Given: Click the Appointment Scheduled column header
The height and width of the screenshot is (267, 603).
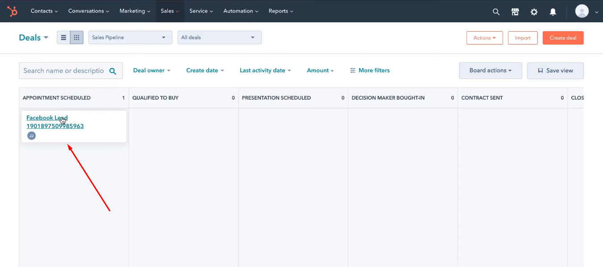Looking at the screenshot, I should (x=74, y=98).
